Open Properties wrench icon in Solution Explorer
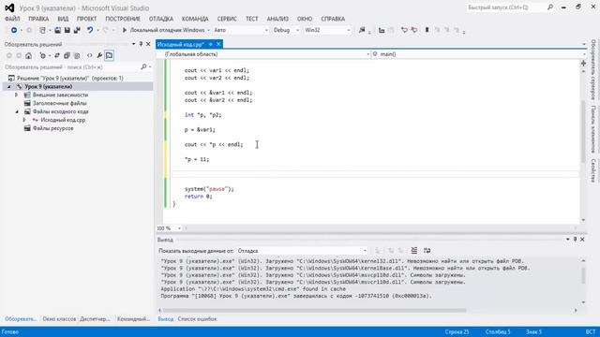Viewport: 600px width, 337px height. pyautogui.click(x=99, y=56)
